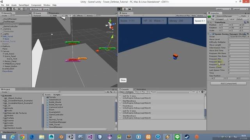This screenshot has width=250, height=140.
Task: Expand SAM_Turret in Hierarchy
Action: 2,36
